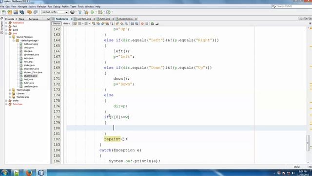Select stopwatch.java in project tree
This screenshot has width=312, height=176.
pyautogui.click(x=31, y=69)
